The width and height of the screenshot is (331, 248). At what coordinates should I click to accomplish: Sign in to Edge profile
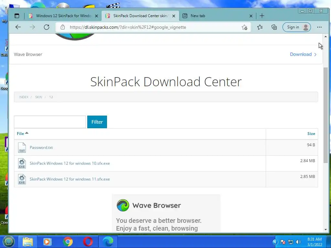[296, 27]
